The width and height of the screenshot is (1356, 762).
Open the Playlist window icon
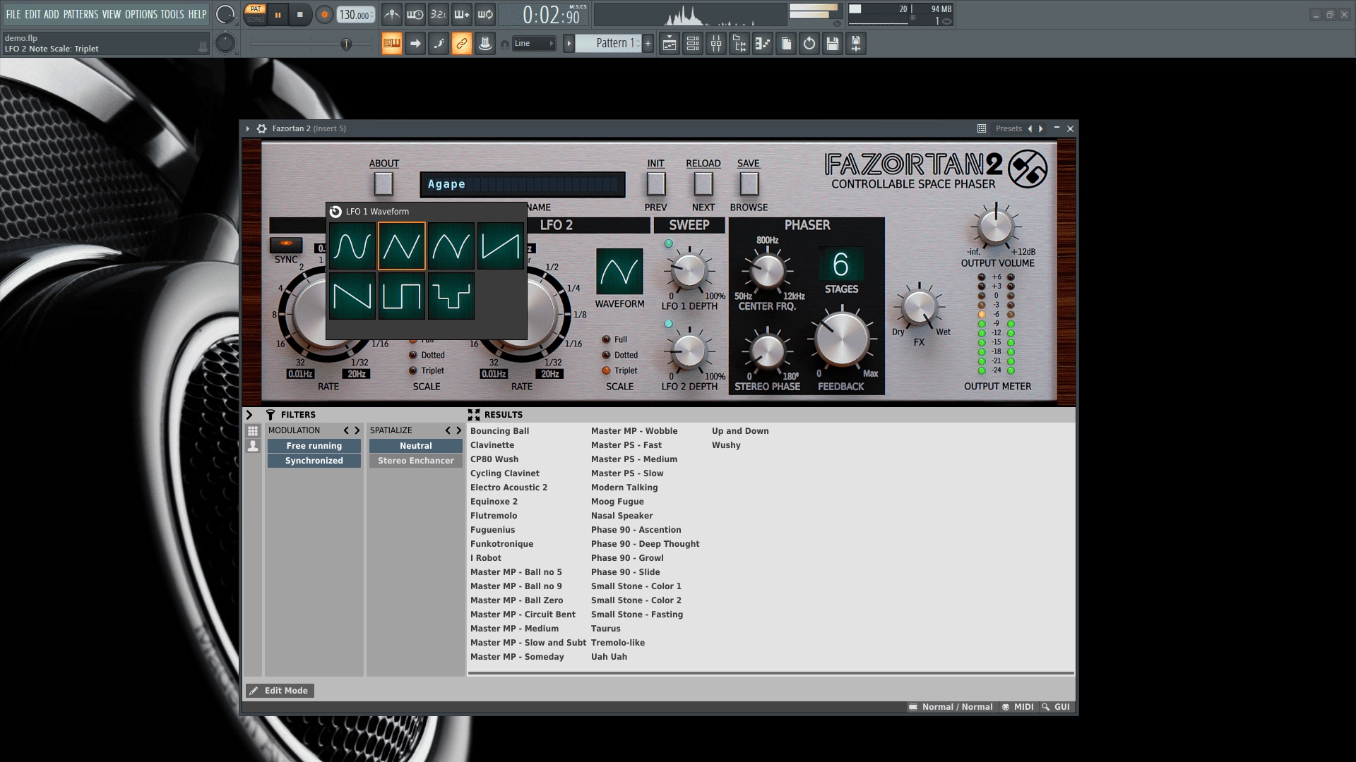(x=670, y=44)
